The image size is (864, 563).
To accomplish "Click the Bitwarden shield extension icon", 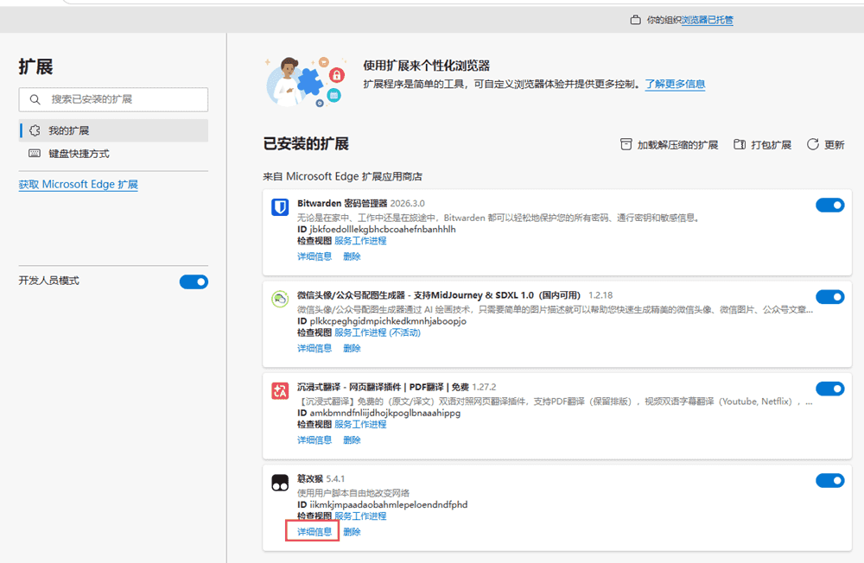I will tap(280, 207).
